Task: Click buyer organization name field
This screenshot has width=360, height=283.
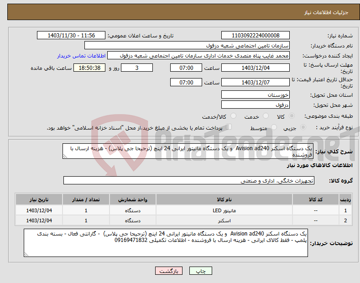Action: tap(187, 46)
